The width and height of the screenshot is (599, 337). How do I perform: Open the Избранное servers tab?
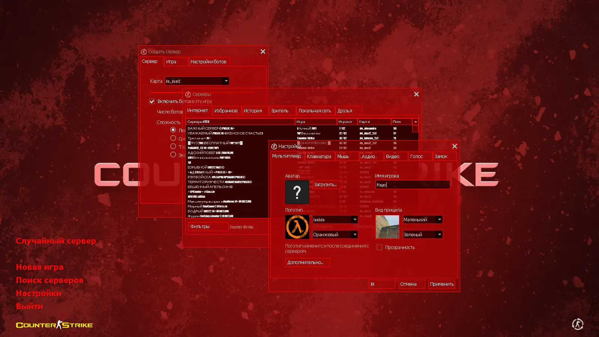click(226, 110)
